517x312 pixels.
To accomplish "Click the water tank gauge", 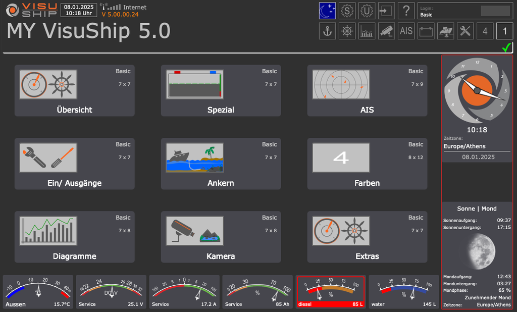I will (x=404, y=292).
